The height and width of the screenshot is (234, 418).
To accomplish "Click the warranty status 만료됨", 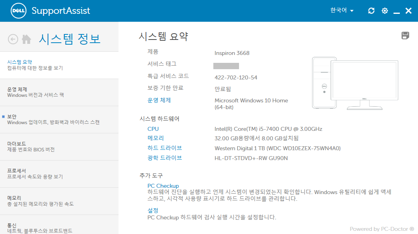I will (x=222, y=89).
